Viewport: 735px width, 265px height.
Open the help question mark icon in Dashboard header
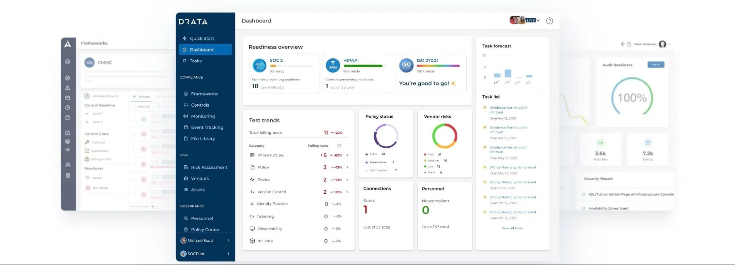[549, 21]
